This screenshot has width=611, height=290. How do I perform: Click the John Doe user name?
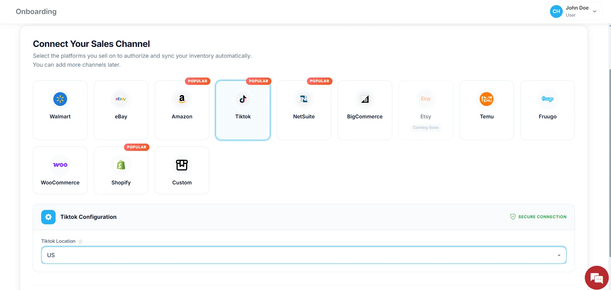point(577,8)
